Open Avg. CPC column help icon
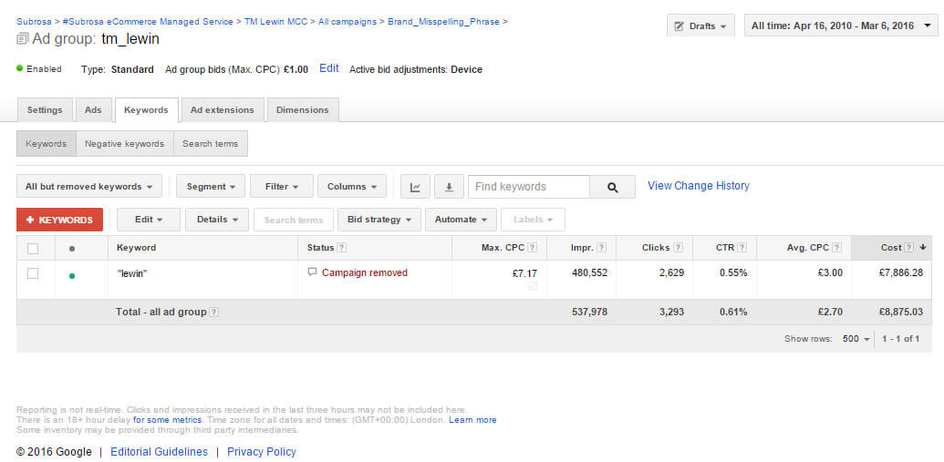Screen dimensions: 944x462 point(837,248)
